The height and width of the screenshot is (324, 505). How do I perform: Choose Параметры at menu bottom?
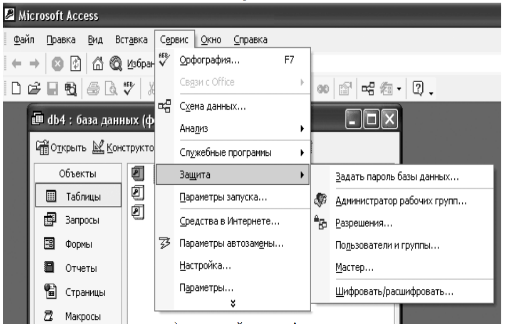tap(233, 287)
